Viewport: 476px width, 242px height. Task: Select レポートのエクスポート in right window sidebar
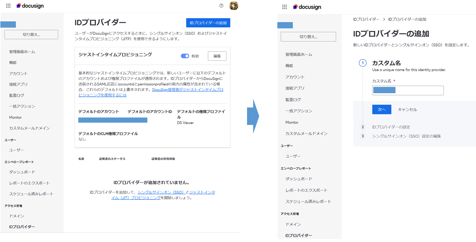(307, 190)
